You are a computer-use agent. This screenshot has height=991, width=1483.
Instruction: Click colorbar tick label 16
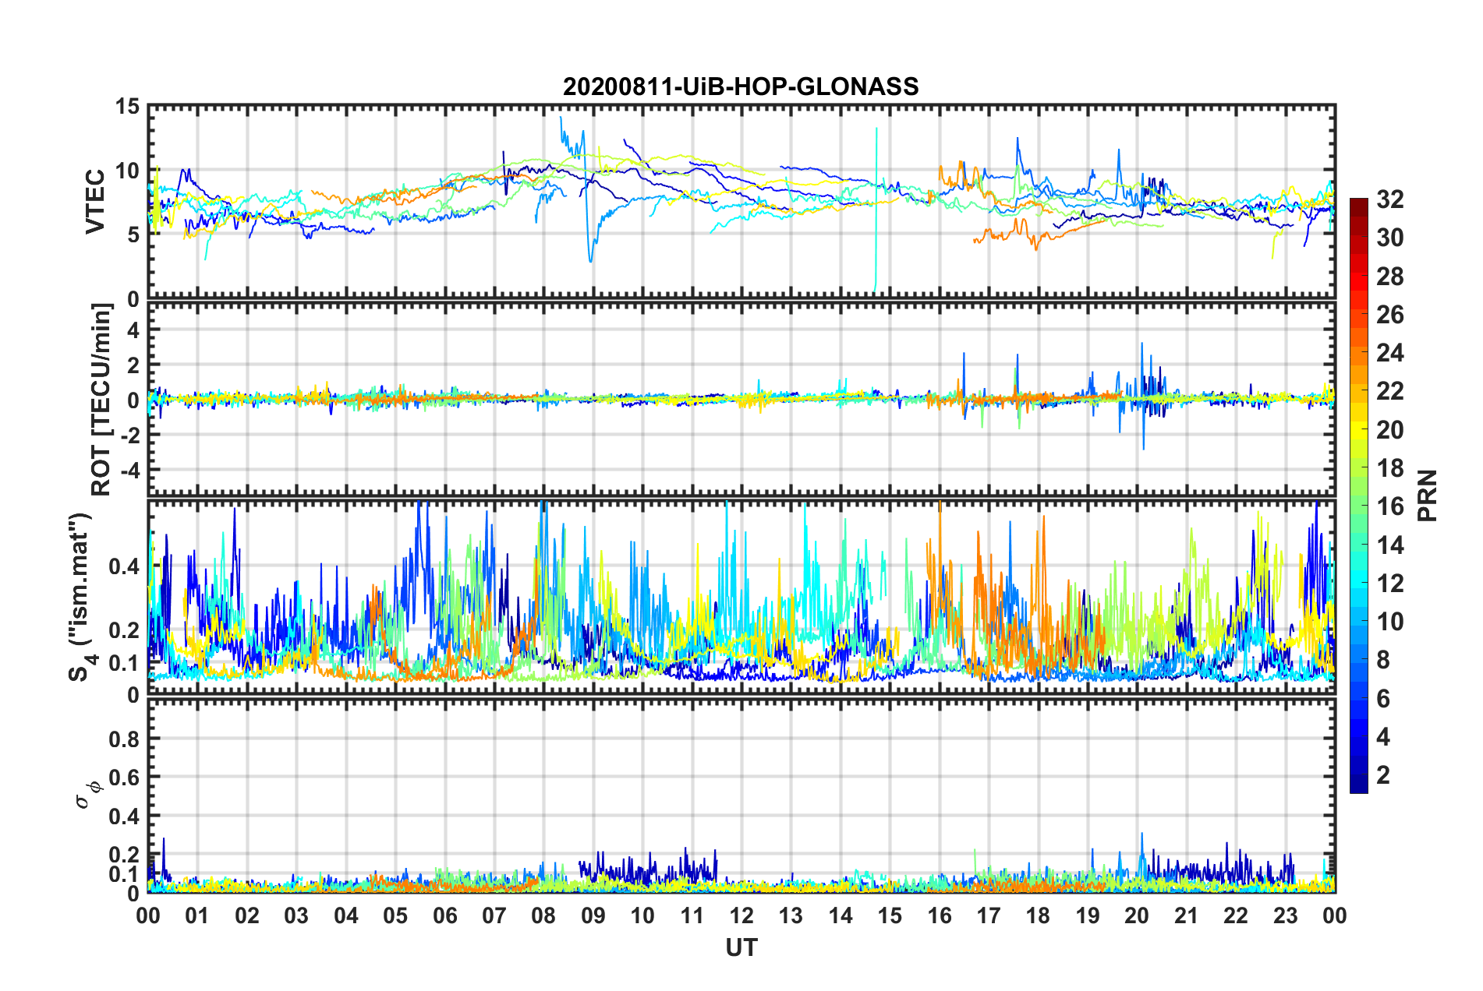pyautogui.click(x=1389, y=506)
